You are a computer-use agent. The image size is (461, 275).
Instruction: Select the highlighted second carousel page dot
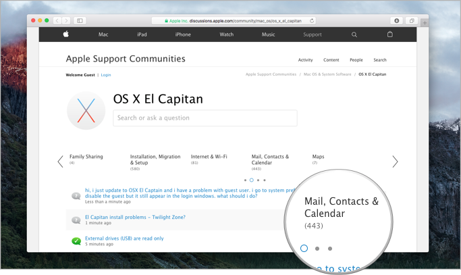pyautogui.click(x=251, y=180)
